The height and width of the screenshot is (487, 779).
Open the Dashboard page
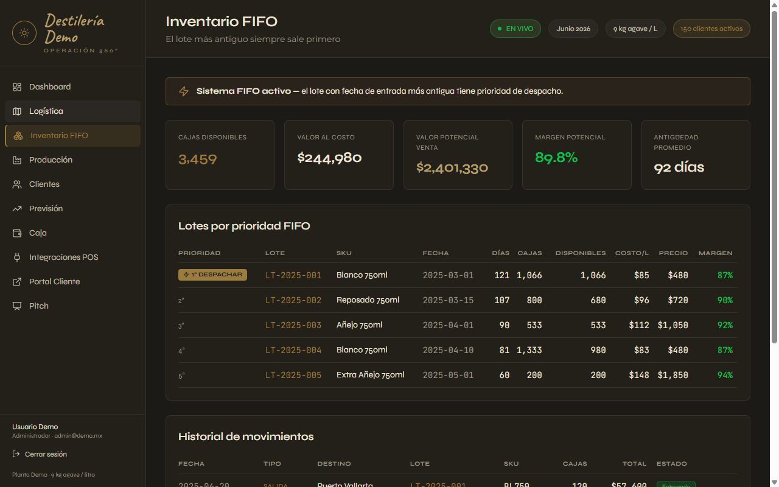click(72, 87)
